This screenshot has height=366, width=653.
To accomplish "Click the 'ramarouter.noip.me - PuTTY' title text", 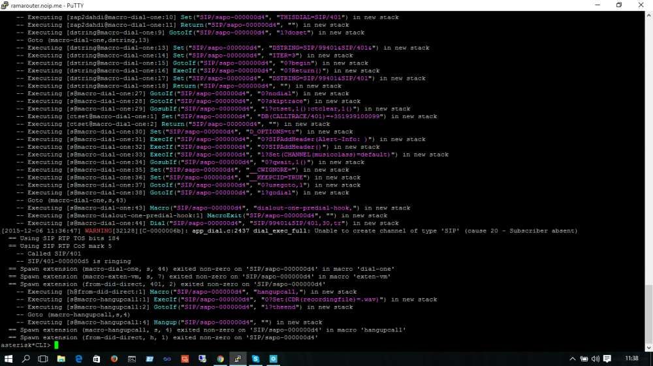I will pyautogui.click(x=48, y=5).
